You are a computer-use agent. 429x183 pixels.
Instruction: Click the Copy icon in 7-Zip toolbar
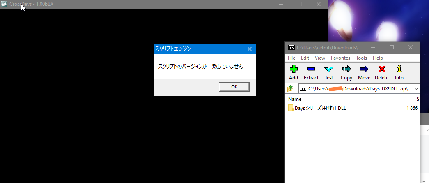[346, 72]
